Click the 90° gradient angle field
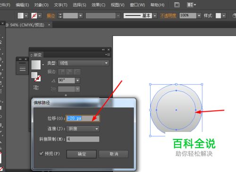Image resolution: width=236 pixels, height=172 pixels. (x=67, y=81)
